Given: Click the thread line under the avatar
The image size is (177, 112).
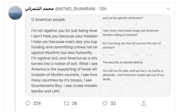Looking at the screenshot, I should [15, 66].
